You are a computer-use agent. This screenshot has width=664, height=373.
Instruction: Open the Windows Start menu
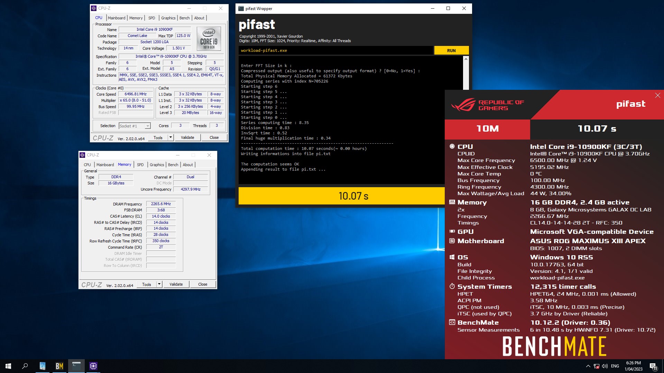tap(8, 366)
